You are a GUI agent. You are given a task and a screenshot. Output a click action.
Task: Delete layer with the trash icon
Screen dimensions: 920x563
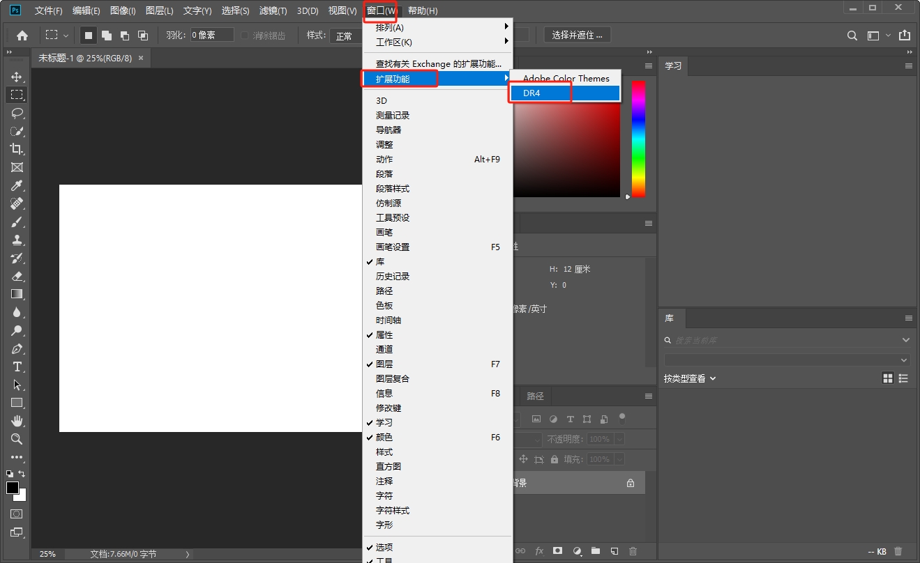(x=632, y=550)
